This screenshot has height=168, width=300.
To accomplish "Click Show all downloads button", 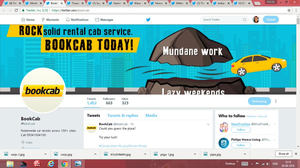I will tap(283, 154).
